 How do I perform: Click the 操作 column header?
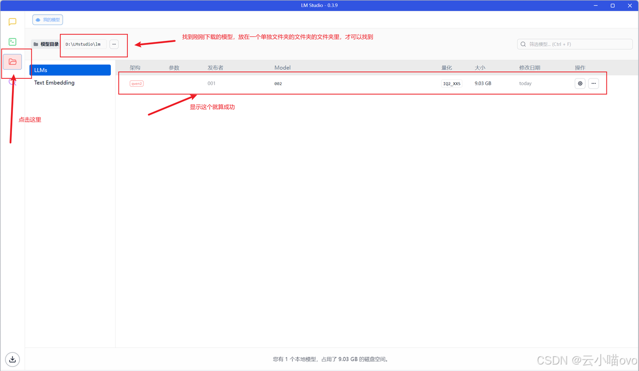(580, 68)
